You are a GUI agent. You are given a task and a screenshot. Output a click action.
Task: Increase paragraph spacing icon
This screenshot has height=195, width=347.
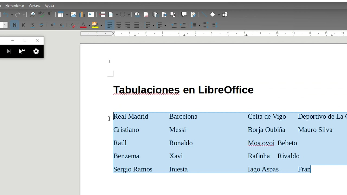(x=206, y=25)
